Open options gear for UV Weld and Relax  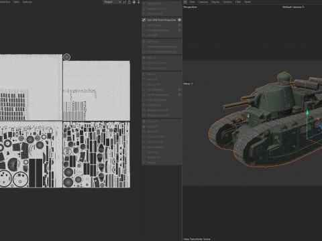coord(179,30)
